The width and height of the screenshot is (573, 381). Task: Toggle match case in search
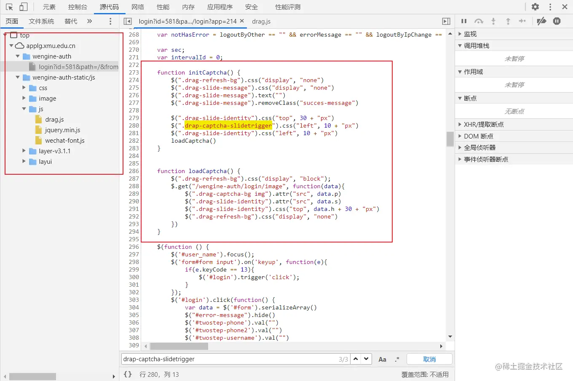click(x=382, y=359)
